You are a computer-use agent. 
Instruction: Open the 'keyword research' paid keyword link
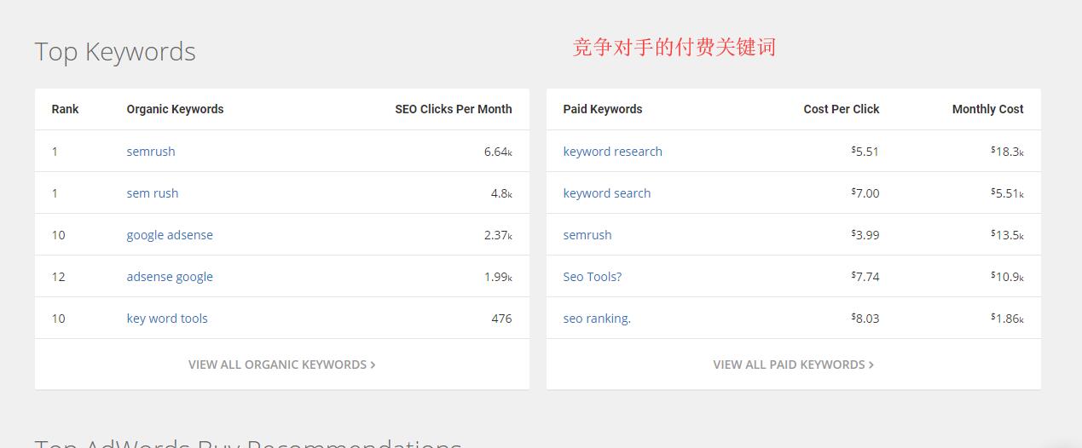[x=612, y=152]
